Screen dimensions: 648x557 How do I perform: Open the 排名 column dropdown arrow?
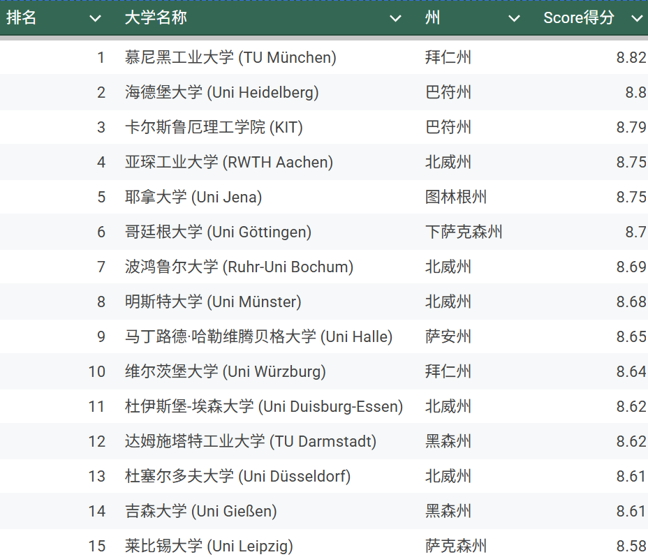(96, 19)
